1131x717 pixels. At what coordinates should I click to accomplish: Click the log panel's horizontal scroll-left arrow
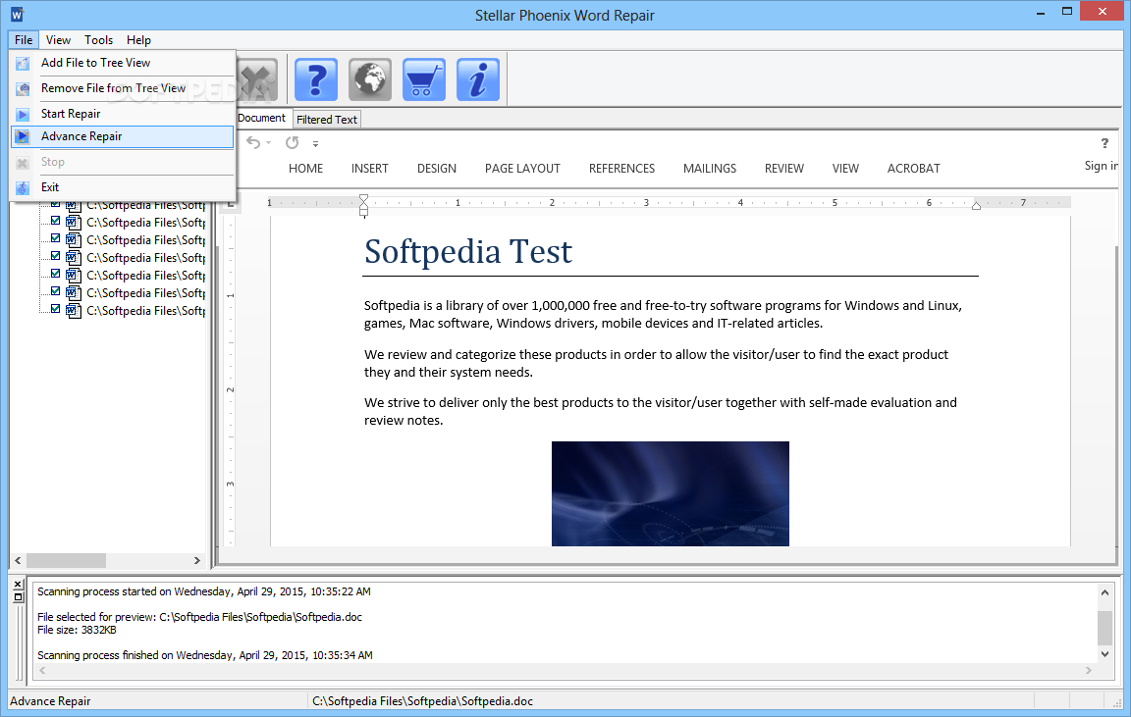pyautogui.click(x=42, y=670)
